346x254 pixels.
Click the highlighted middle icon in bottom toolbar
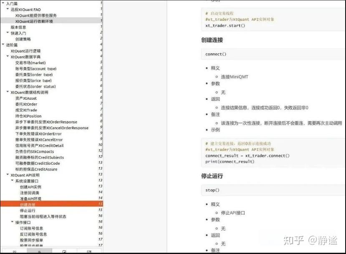40,251
